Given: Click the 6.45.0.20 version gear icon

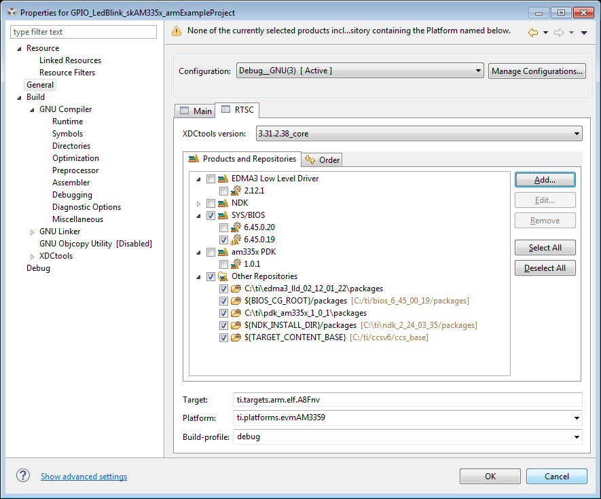Looking at the screenshot, I should point(236,227).
